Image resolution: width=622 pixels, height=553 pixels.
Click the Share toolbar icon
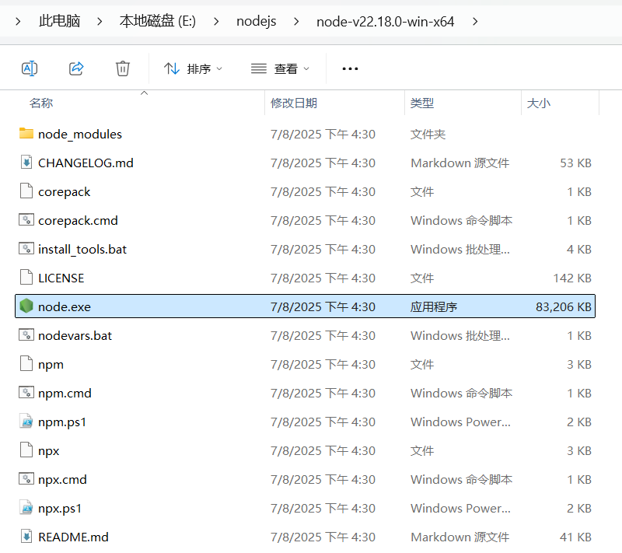76,68
